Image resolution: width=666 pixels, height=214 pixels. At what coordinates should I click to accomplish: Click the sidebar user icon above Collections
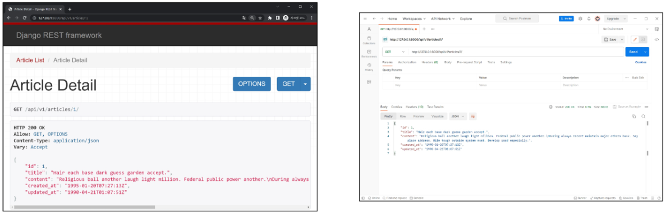click(369, 29)
